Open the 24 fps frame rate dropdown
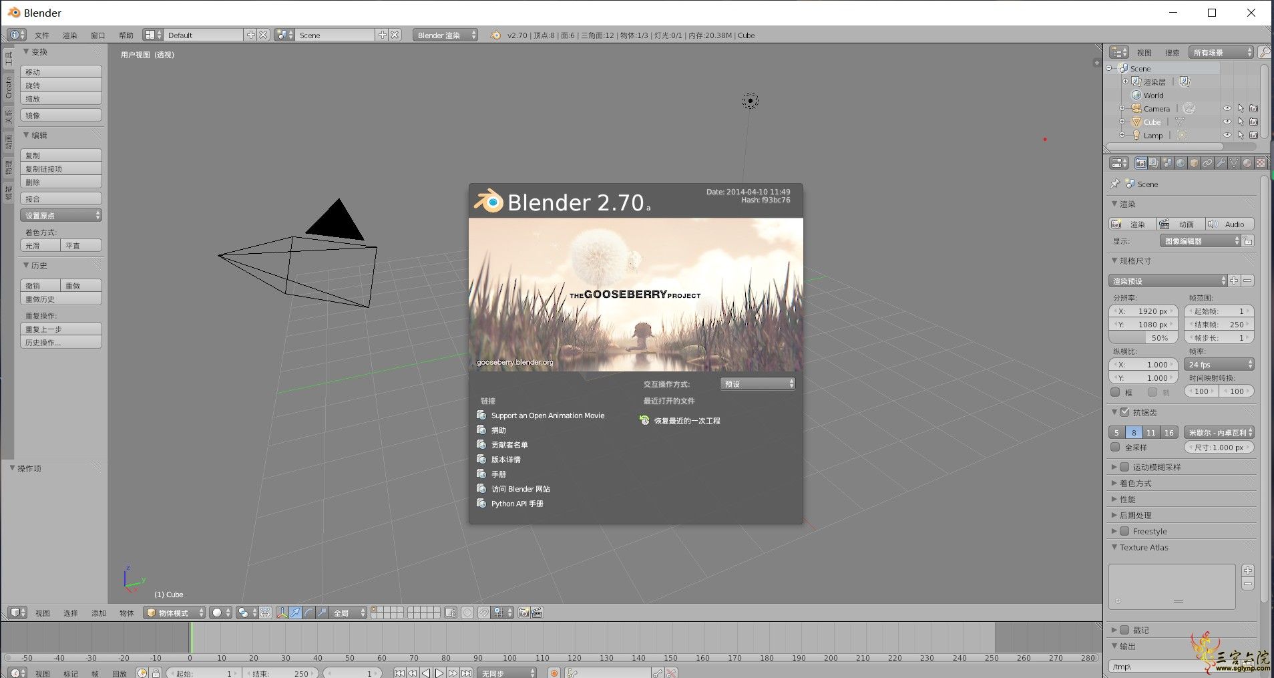This screenshot has width=1274, height=678. tap(1219, 364)
